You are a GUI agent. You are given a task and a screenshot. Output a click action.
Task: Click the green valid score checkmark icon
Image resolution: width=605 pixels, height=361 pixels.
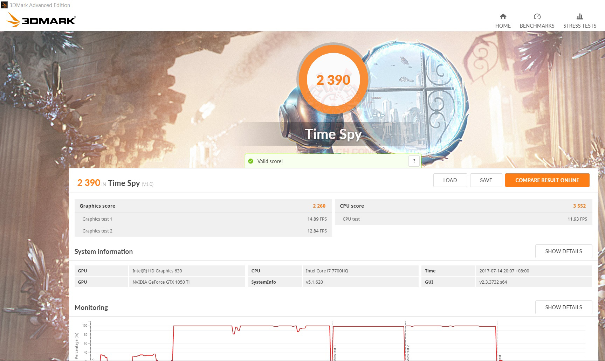[x=250, y=161]
